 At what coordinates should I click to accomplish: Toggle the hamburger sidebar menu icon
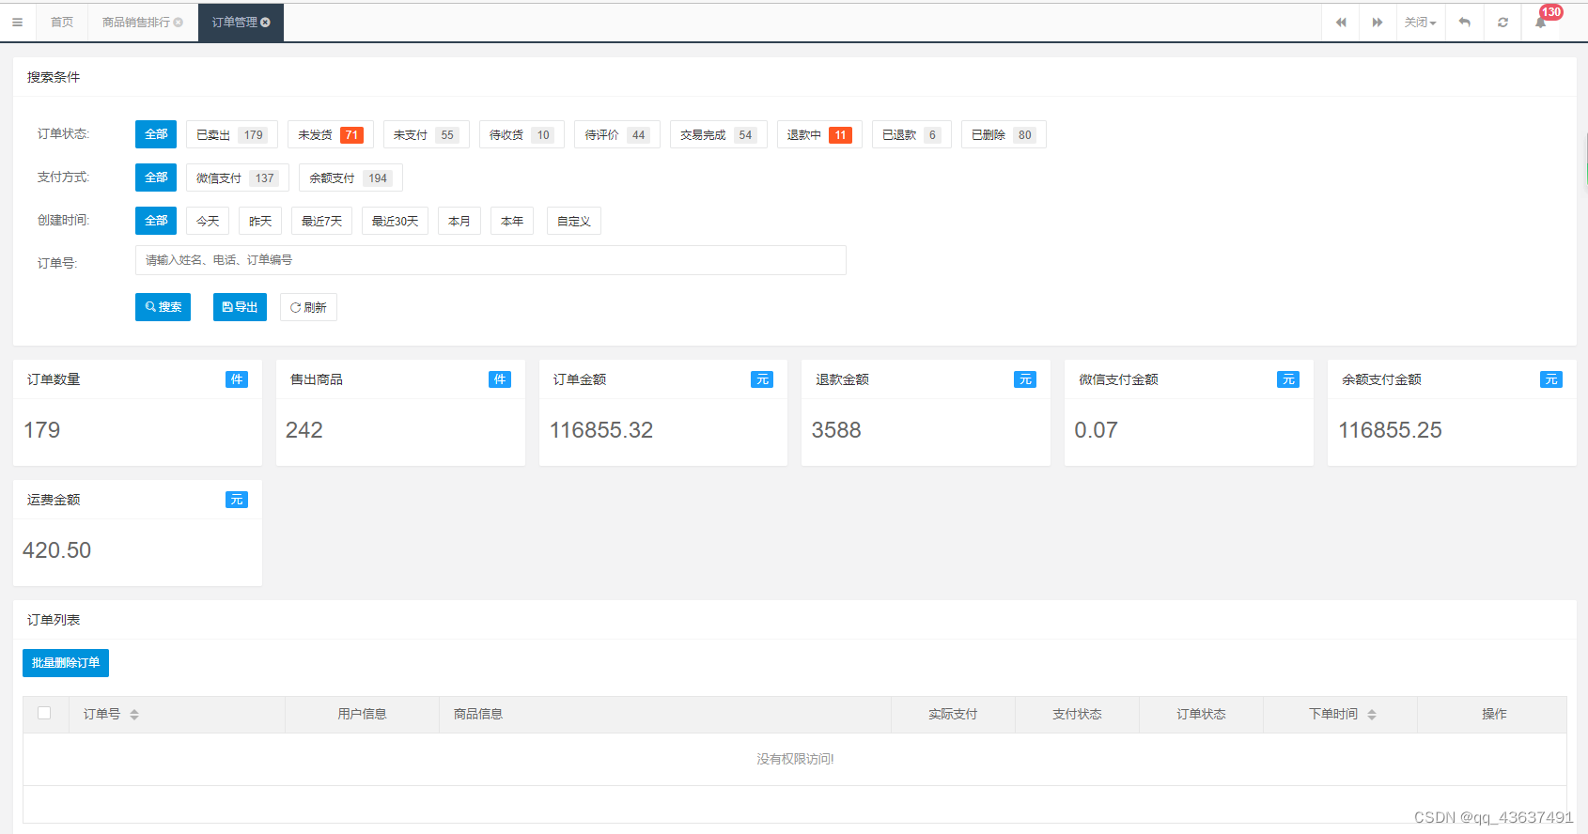click(x=17, y=23)
